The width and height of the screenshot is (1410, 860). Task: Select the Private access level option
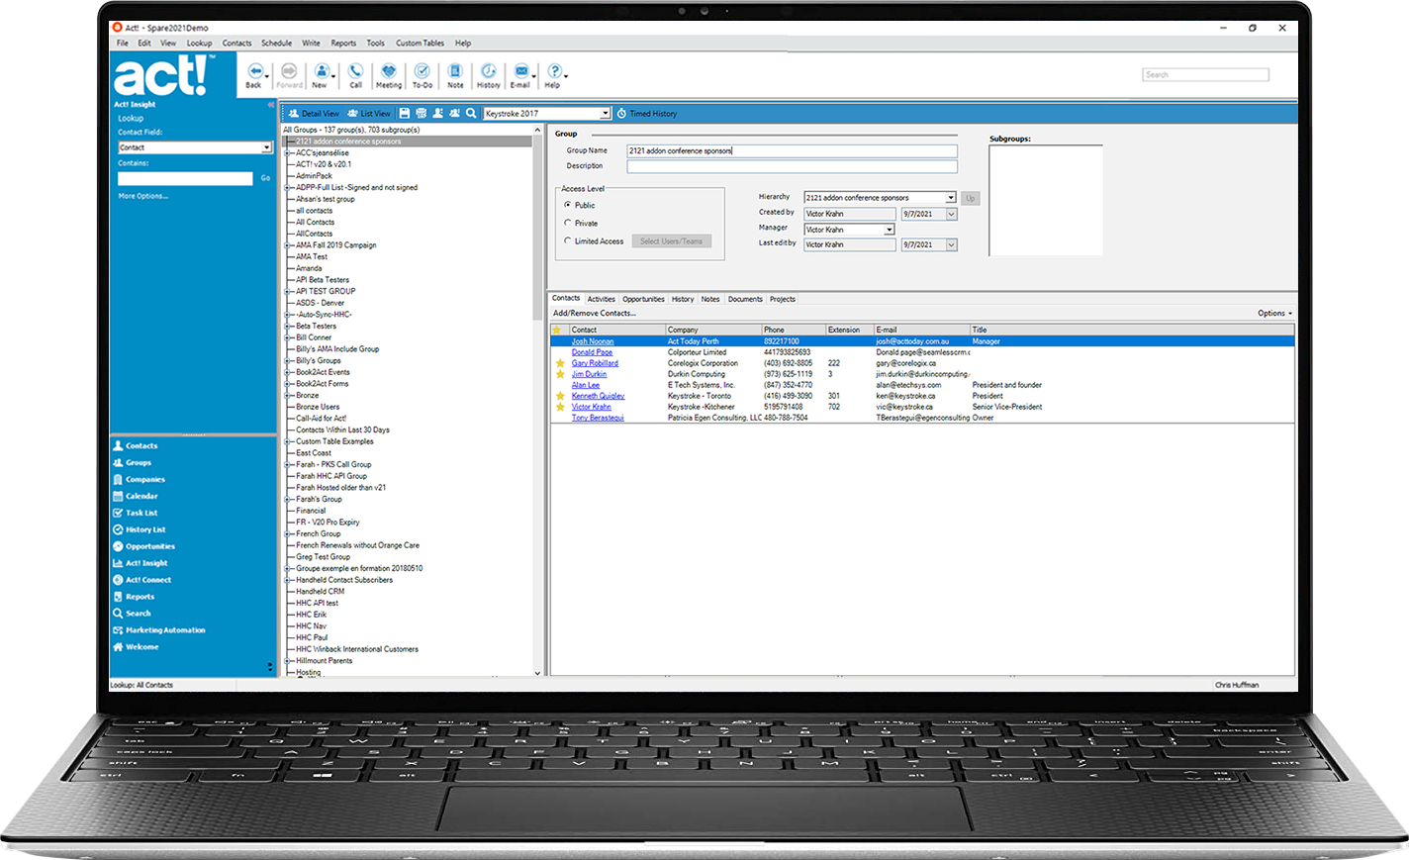[568, 223]
